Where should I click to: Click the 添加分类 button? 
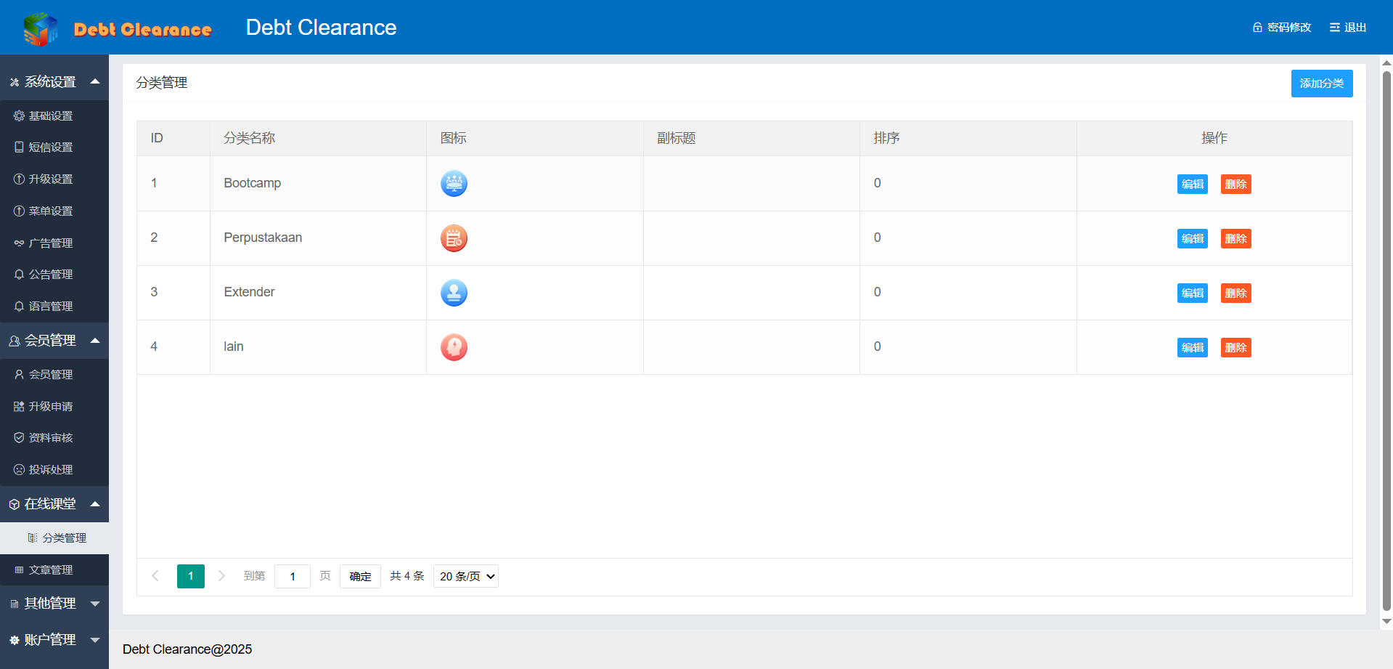[1321, 84]
